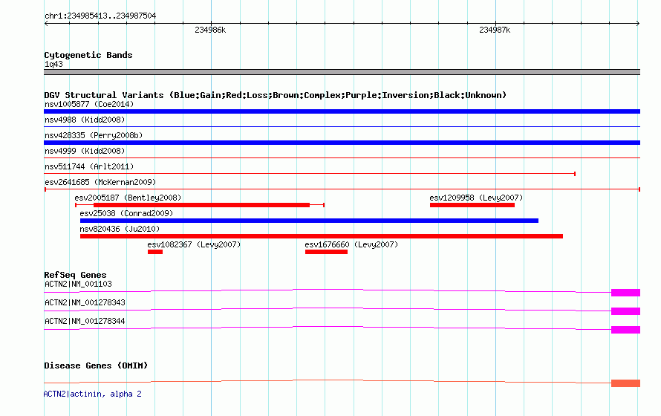The image size is (661, 416).
Task: Click the nsv1005877 (Coe2014) blue variant bar
Action: tap(342, 111)
